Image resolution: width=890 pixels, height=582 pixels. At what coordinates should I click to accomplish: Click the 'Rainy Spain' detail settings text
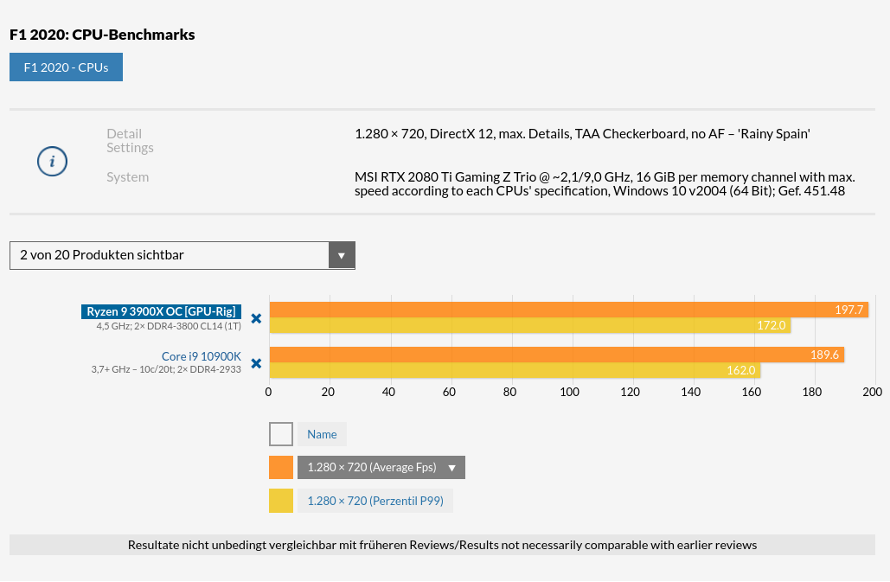[582, 134]
